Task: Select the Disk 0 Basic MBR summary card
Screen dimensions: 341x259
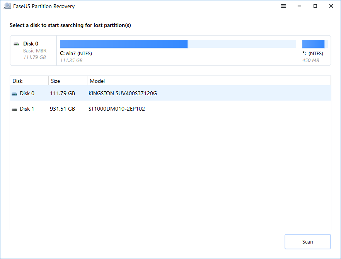Action: pos(34,50)
